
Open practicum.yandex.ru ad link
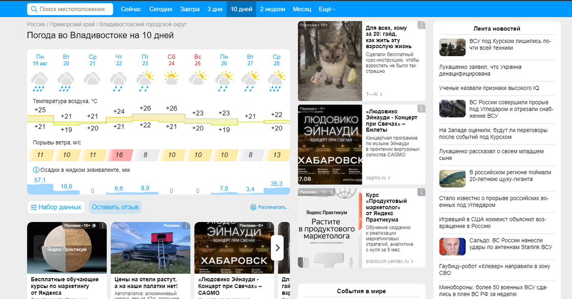pos(389,261)
